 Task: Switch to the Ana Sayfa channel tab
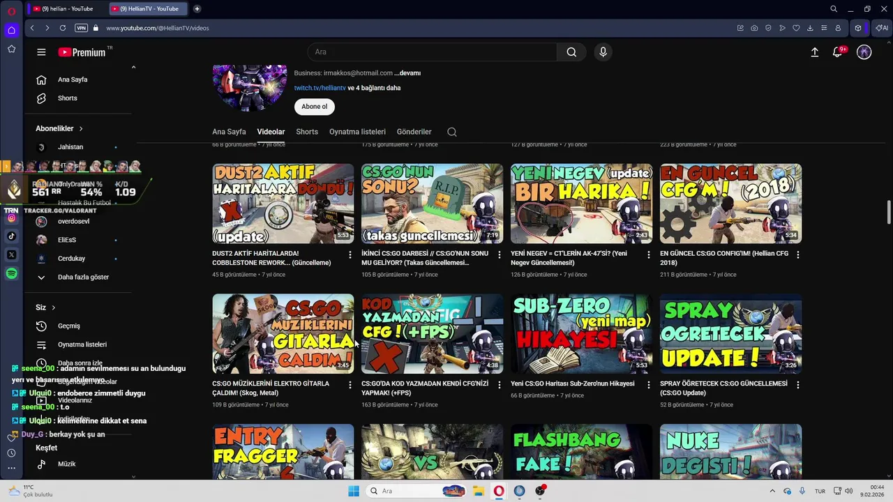(x=229, y=132)
